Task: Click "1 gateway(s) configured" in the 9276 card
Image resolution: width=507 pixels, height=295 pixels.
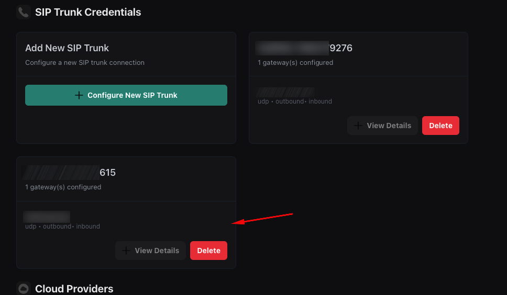Action: pyautogui.click(x=295, y=62)
